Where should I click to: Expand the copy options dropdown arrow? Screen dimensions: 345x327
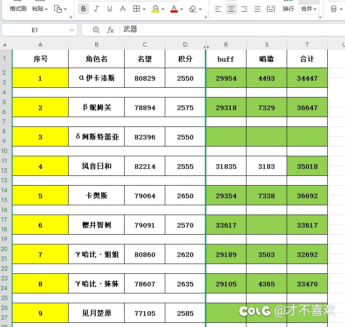65,9
